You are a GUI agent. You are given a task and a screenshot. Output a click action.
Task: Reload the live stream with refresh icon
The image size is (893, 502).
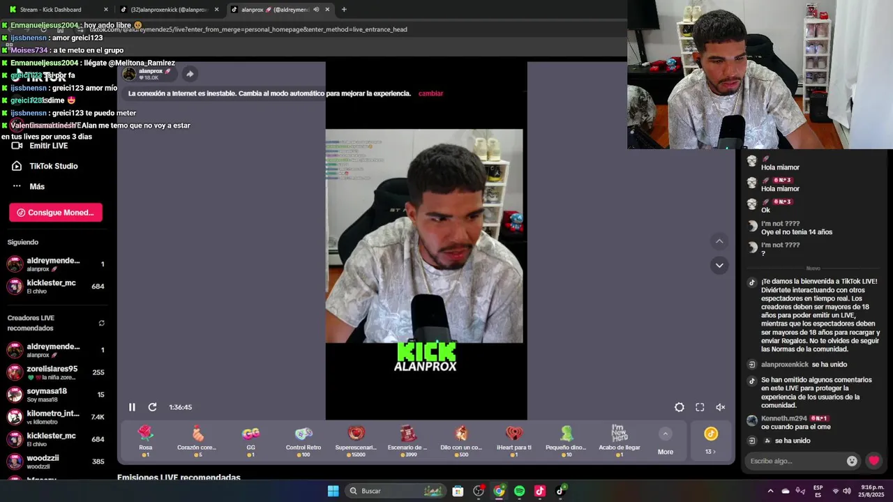[152, 407]
